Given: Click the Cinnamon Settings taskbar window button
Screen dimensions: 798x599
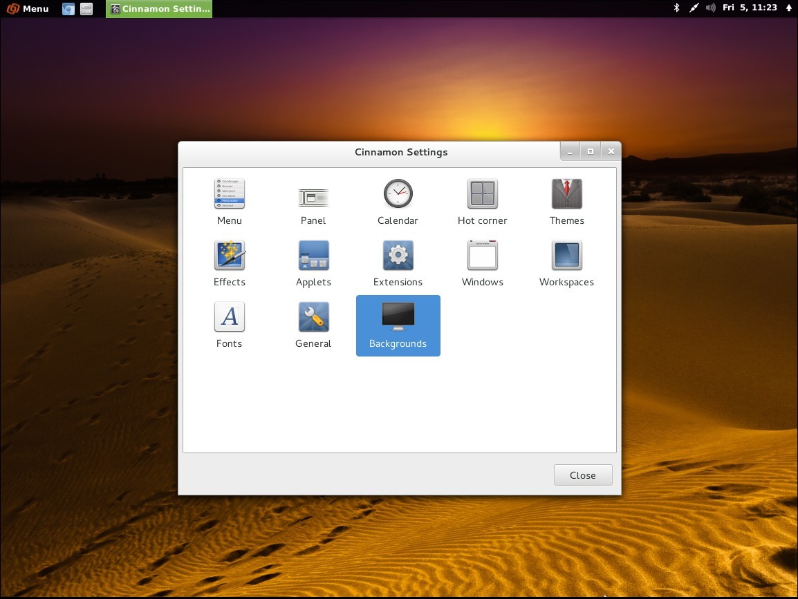Looking at the screenshot, I should pos(159,9).
